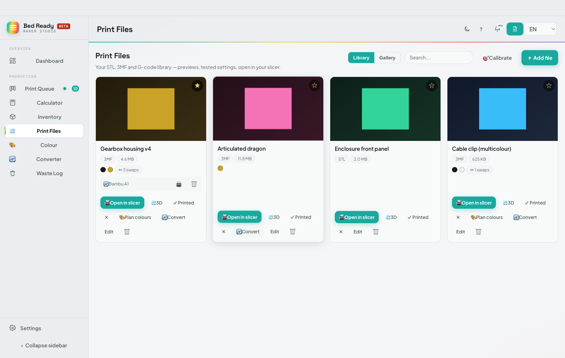Click X icon on Enclosure front panel card

[341, 232]
